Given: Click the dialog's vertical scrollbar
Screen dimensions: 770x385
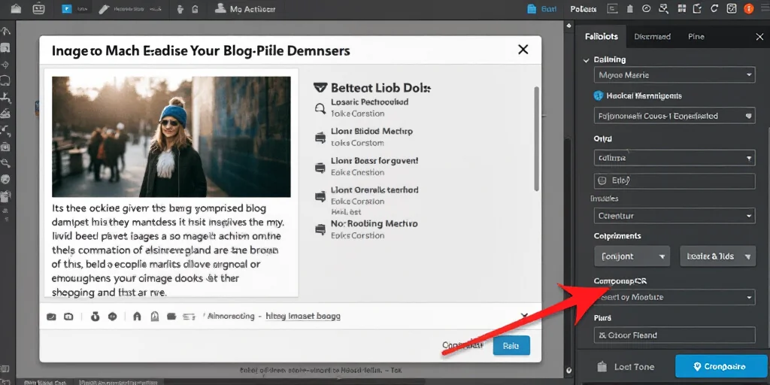Looking at the screenshot, I should 537,139.
